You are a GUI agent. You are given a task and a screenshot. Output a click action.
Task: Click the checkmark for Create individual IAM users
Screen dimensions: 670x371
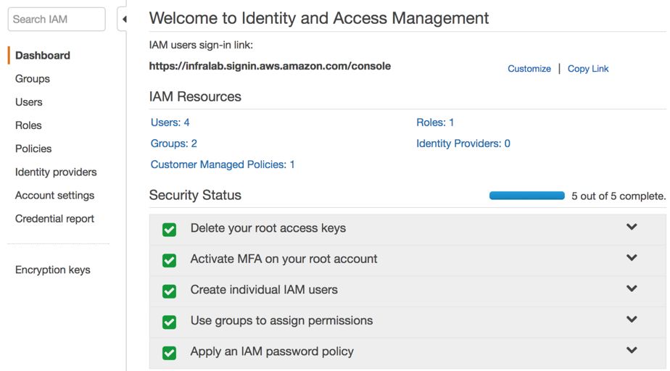pos(169,291)
